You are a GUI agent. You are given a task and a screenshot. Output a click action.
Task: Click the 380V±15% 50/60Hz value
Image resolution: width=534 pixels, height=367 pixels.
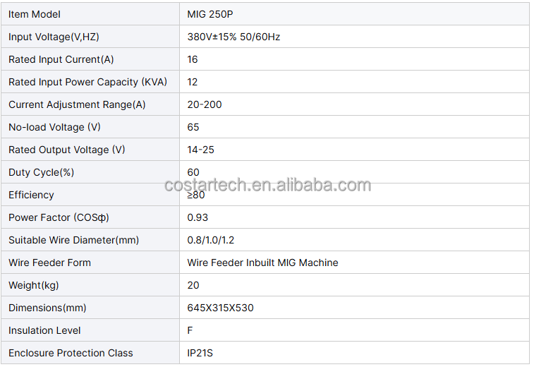[233, 37]
